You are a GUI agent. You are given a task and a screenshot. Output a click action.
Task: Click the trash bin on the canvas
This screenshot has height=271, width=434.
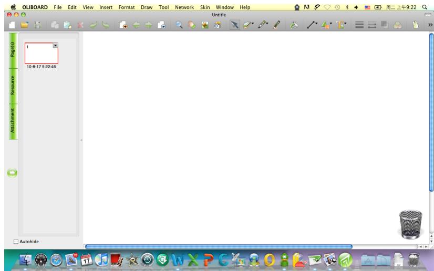coord(410,222)
